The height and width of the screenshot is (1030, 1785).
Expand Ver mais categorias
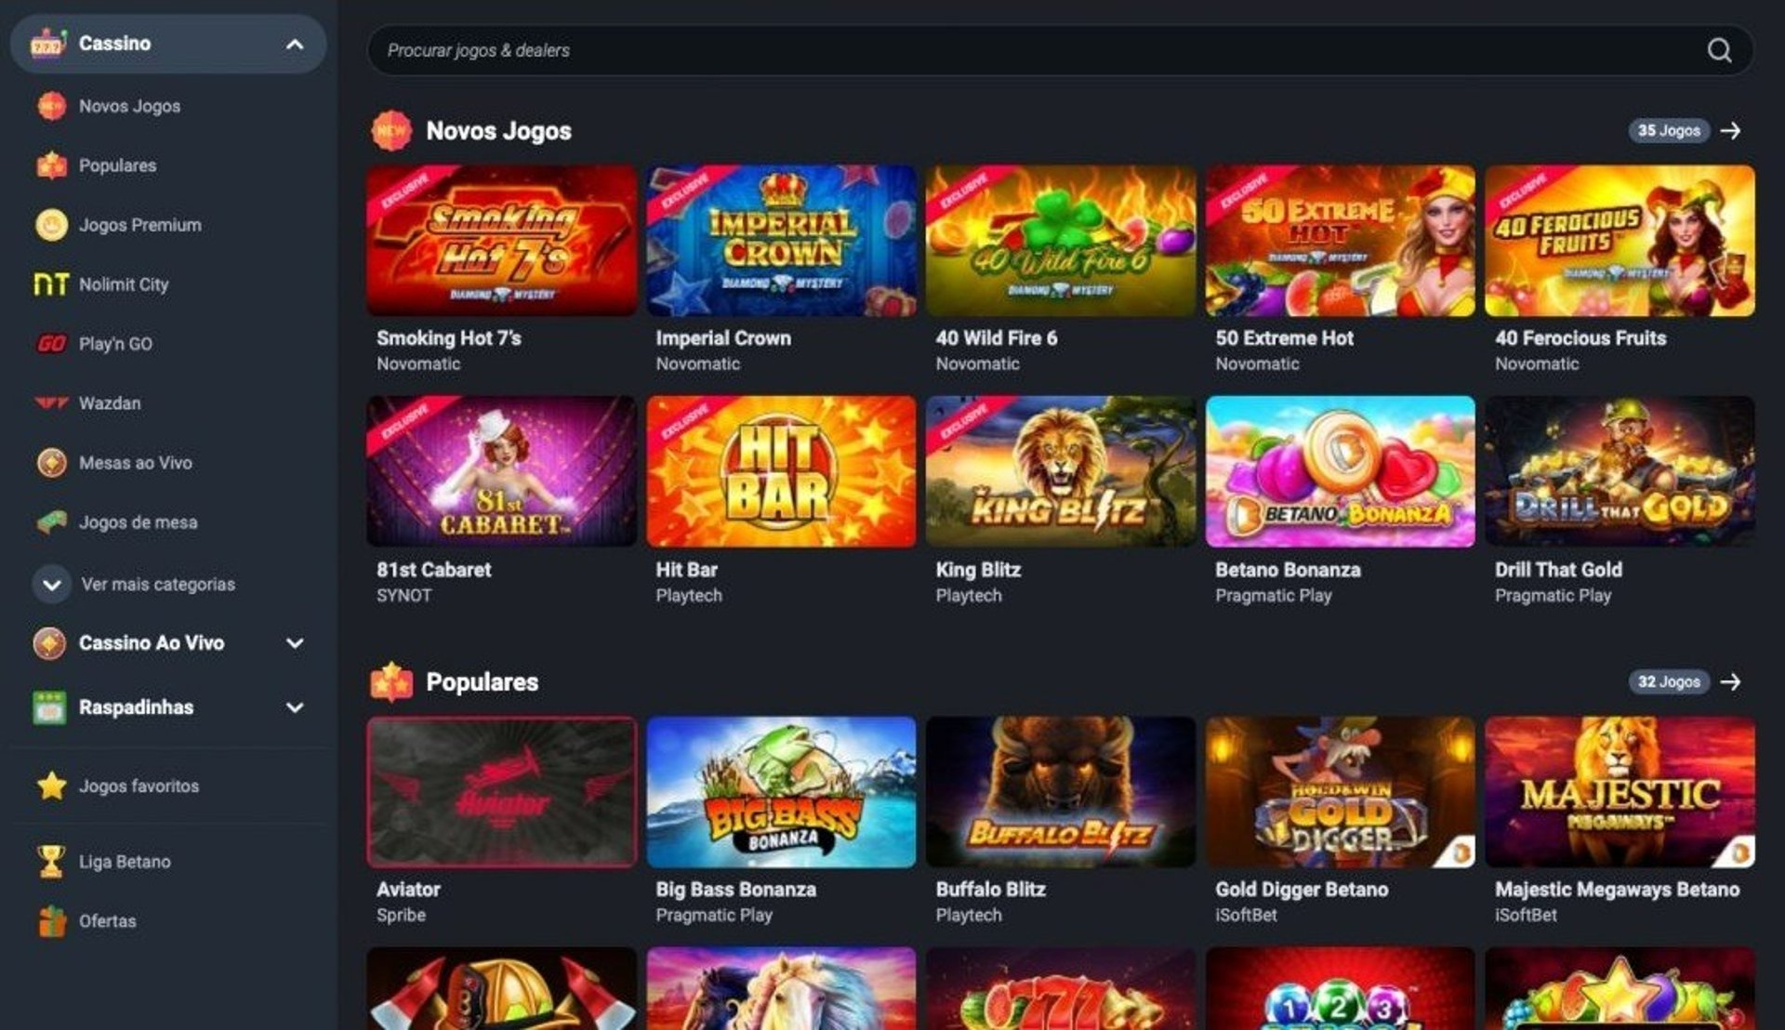click(135, 585)
